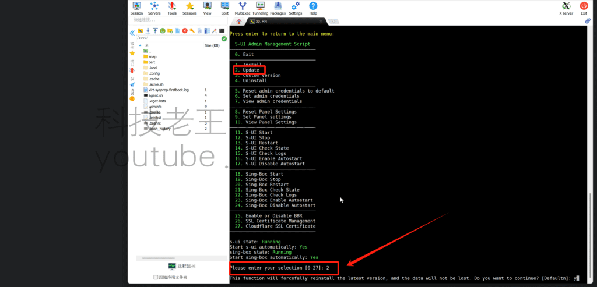Collapse the sidebar with double chevron

[x=132, y=33]
